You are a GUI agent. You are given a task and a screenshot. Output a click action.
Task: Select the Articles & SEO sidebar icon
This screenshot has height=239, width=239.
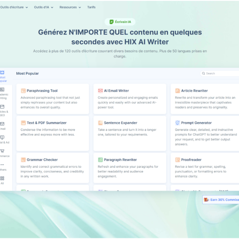click(2, 106)
